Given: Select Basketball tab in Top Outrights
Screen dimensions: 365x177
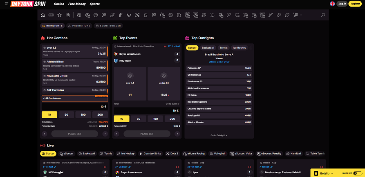Looking at the screenshot, I should click(x=208, y=48).
